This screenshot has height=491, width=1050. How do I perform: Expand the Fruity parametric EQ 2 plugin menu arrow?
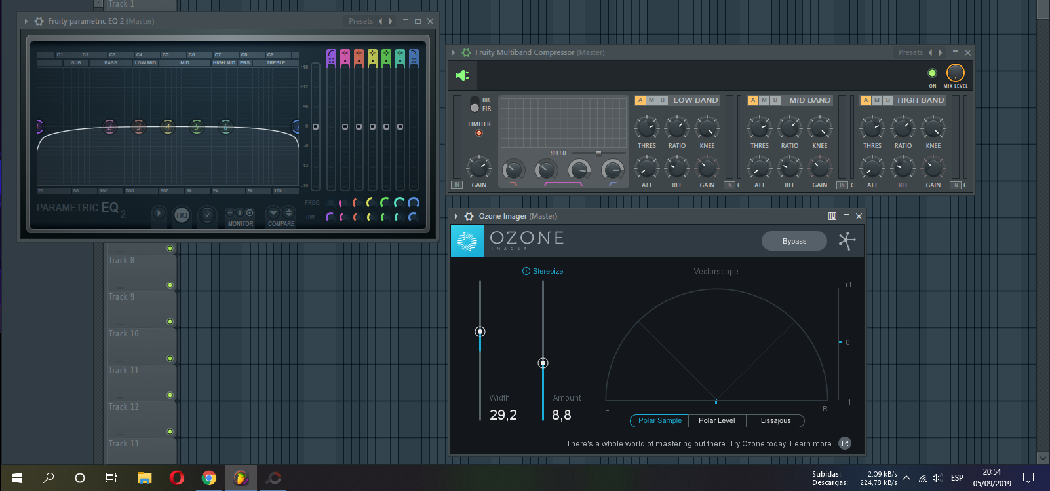(26, 21)
